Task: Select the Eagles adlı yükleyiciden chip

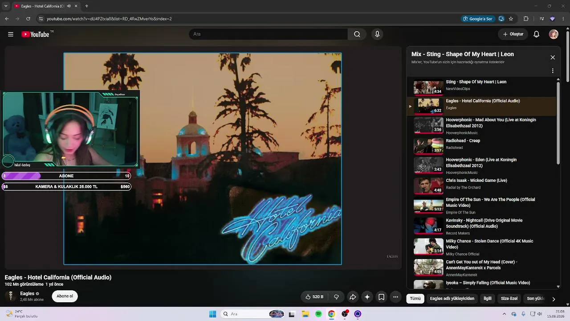Action: (x=452, y=299)
